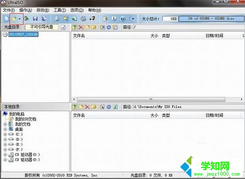Screen dimensions: 245x179
Task: Click the Mount to virtual drive icon
Action: tap(83, 19)
